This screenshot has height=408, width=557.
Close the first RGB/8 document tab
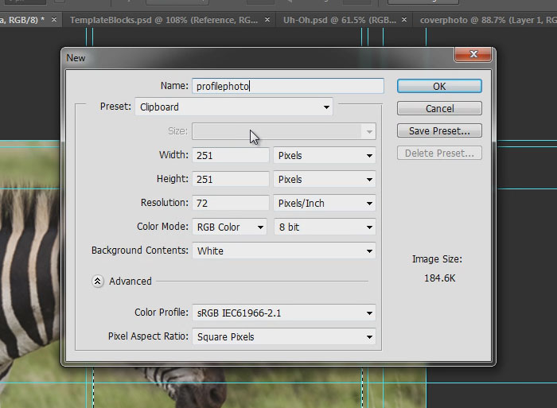tap(54, 20)
